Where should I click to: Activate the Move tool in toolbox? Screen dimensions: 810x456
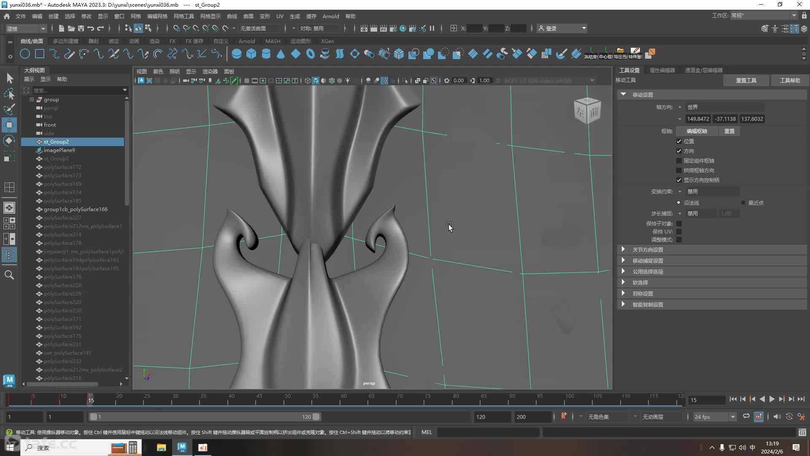(9, 125)
